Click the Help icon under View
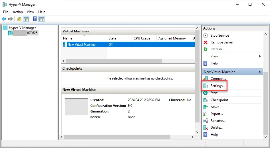The width and height of the screenshot is (270, 148). pyautogui.click(x=205, y=63)
